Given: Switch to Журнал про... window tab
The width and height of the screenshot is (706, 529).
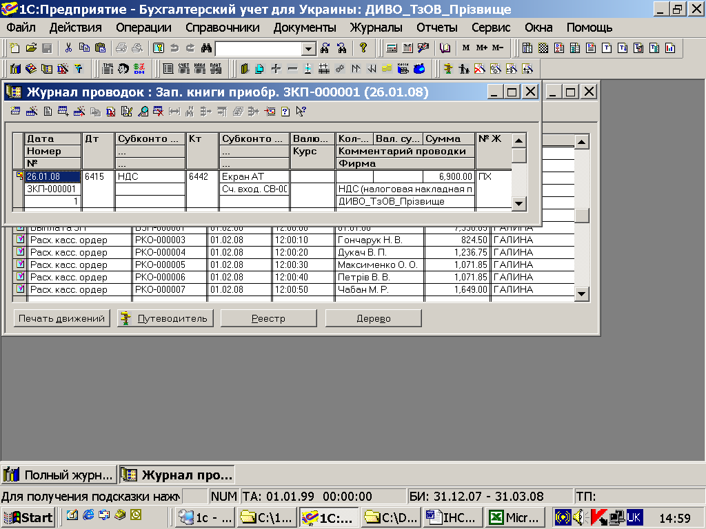Looking at the screenshot, I should pos(177,475).
